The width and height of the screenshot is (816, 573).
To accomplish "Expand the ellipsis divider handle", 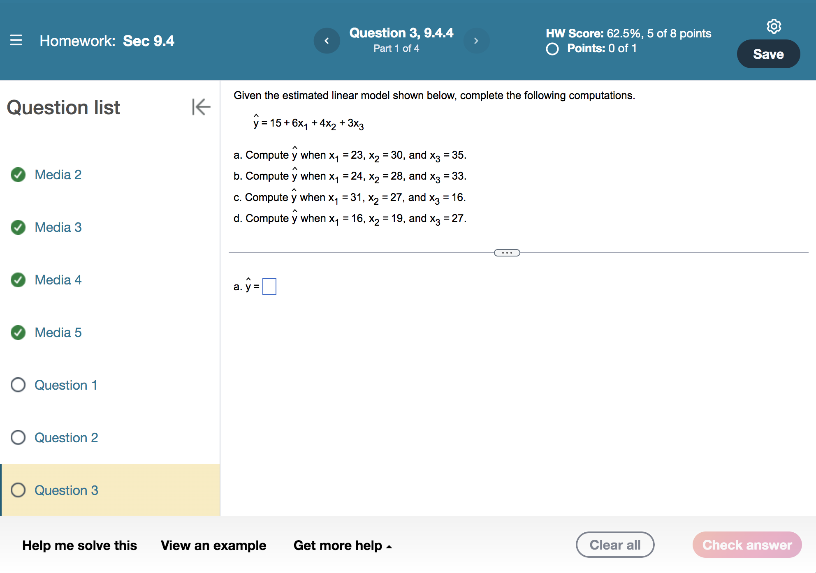I will (507, 253).
